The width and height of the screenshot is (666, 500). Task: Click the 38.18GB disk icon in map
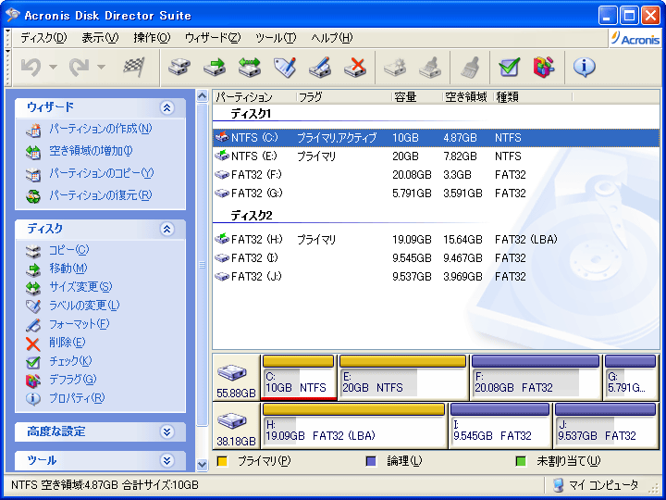pyautogui.click(x=232, y=421)
